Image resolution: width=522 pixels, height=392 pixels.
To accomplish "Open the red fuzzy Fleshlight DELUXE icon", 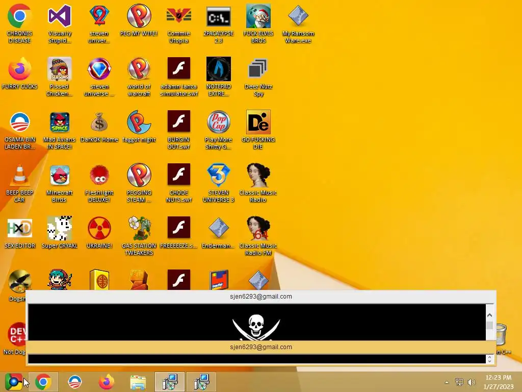I will click(99, 175).
